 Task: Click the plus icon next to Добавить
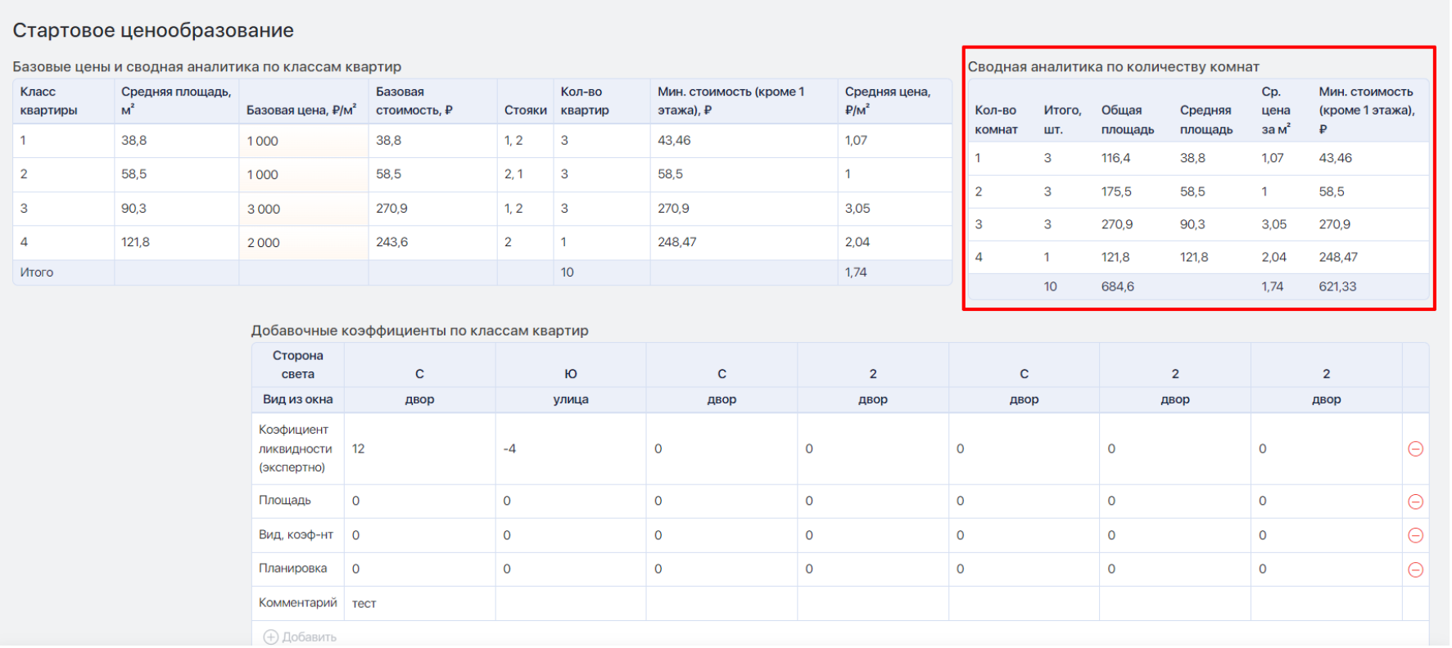coord(270,637)
